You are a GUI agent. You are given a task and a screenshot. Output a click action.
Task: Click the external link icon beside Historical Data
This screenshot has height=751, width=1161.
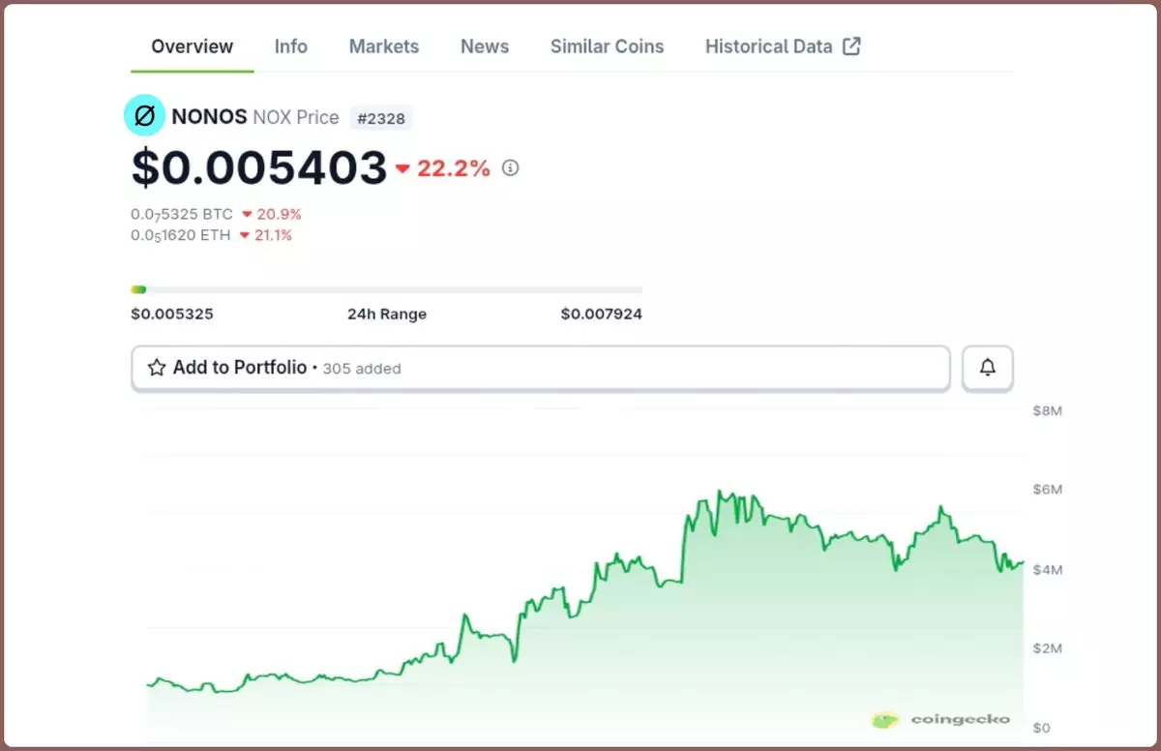tap(851, 46)
